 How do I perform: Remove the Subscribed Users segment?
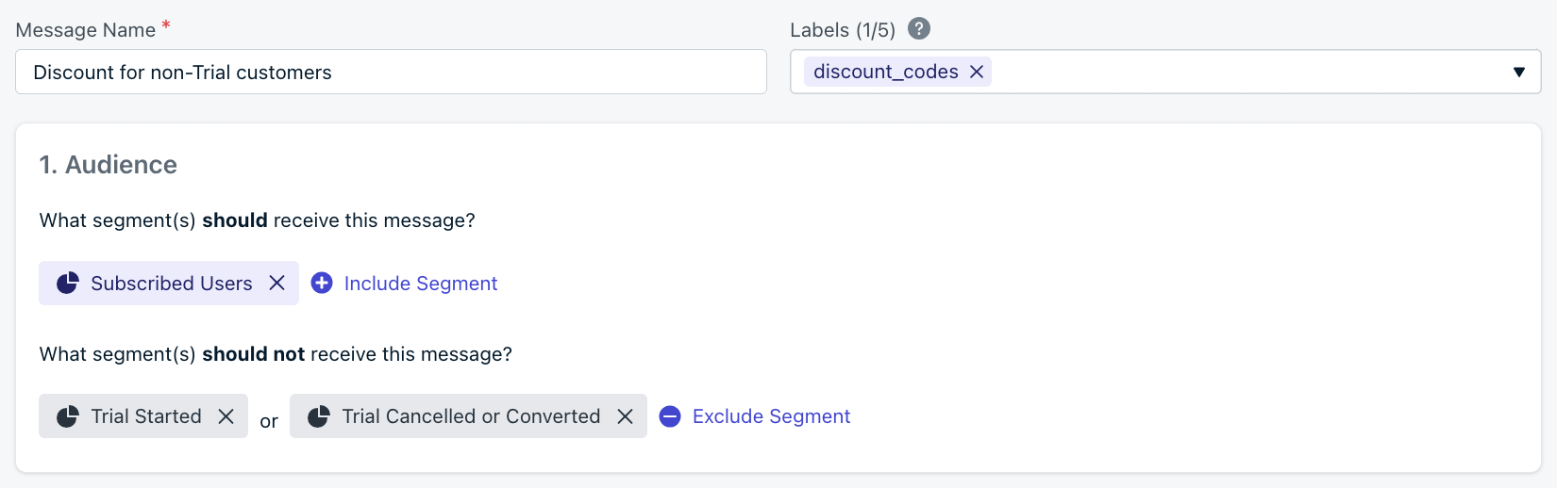click(276, 283)
